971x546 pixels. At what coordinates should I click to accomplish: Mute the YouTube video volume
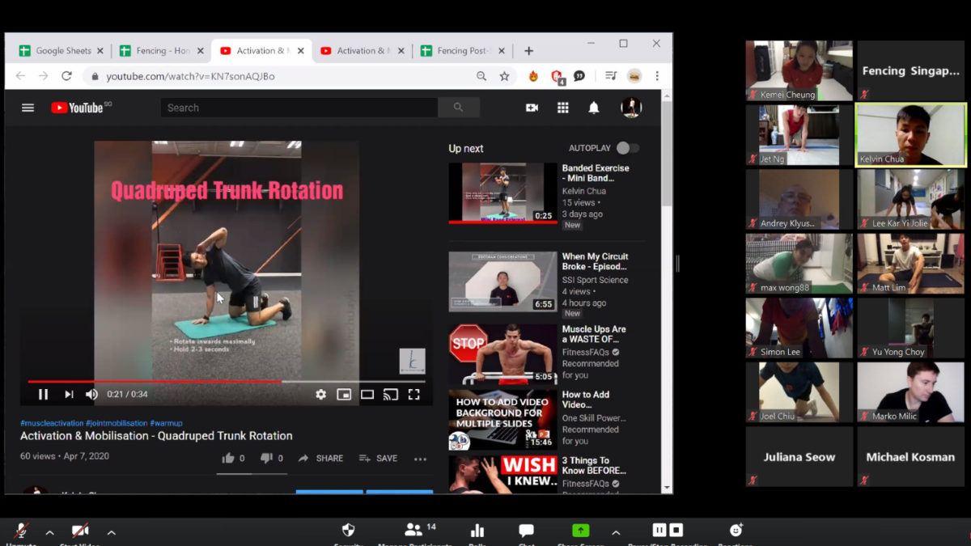(92, 394)
